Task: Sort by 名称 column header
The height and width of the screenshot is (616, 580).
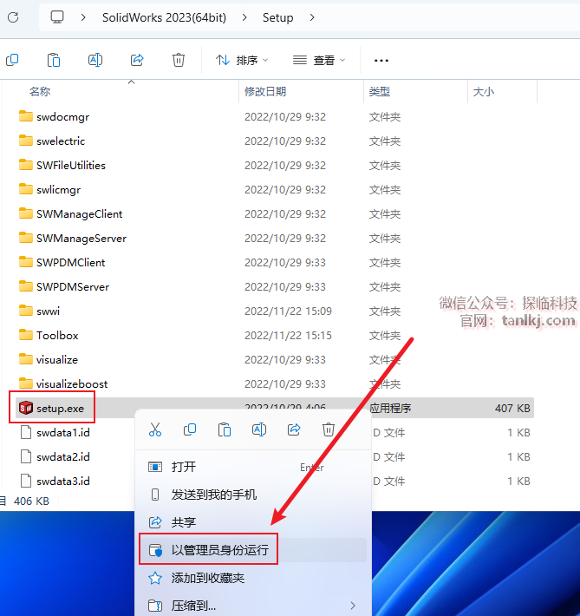Action: pos(40,92)
